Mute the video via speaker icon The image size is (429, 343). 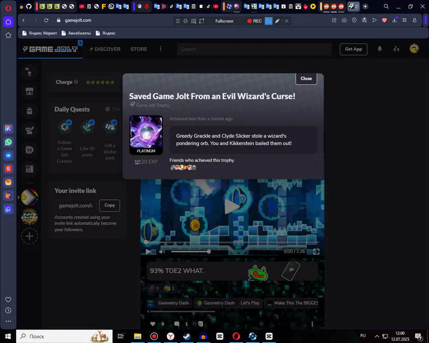162,252
